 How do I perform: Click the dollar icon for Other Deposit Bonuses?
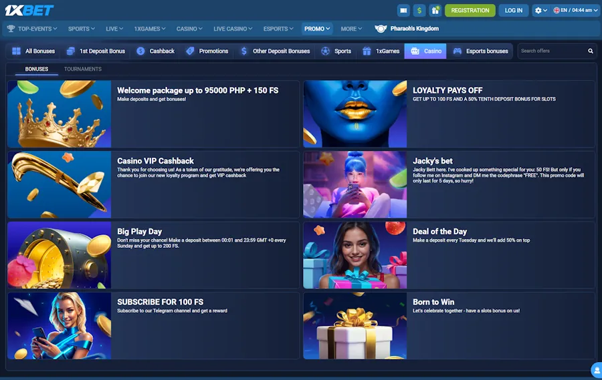click(x=243, y=51)
